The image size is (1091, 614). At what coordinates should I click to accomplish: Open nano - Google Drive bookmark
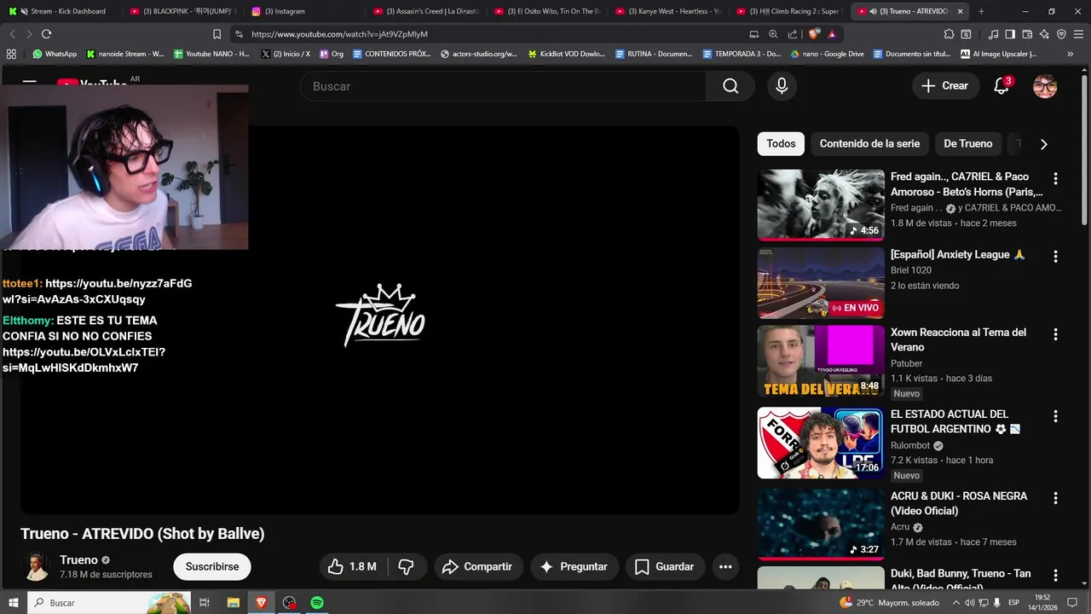827,54
